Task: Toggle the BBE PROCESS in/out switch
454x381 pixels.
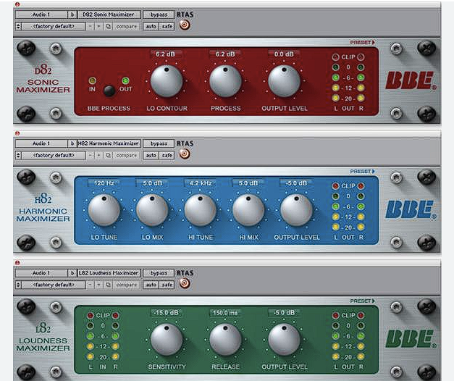Action: [109, 91]
